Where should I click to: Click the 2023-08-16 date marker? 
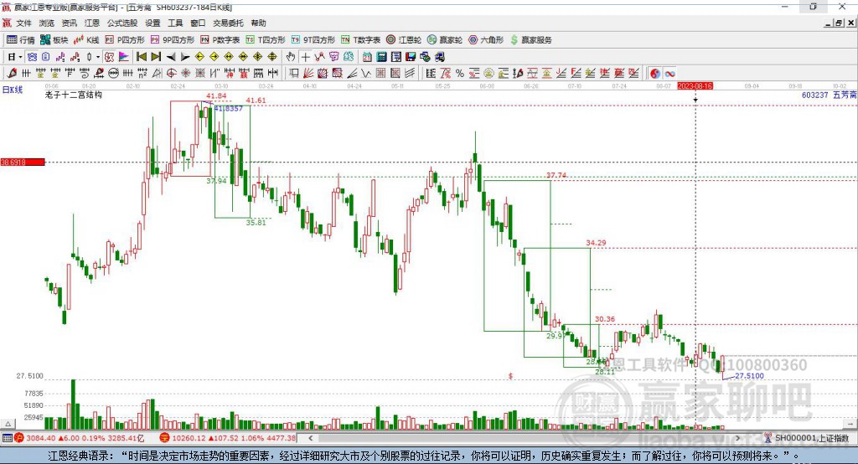click(695, 86)
